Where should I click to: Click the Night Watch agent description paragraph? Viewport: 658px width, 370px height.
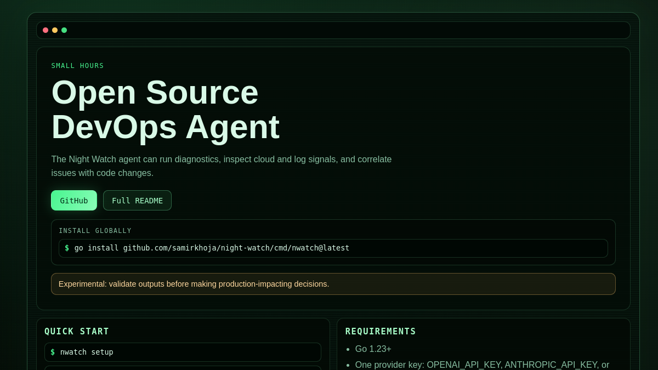[222, 166]
